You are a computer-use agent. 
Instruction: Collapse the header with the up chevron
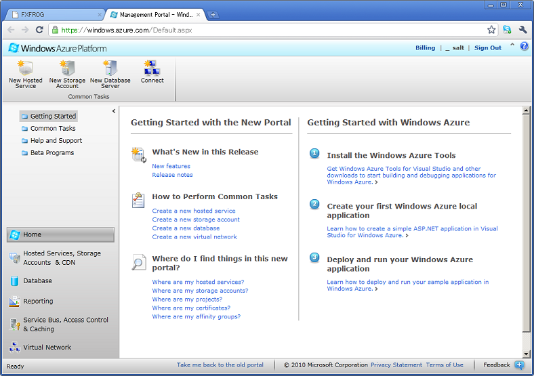click(x=512, y=46)
